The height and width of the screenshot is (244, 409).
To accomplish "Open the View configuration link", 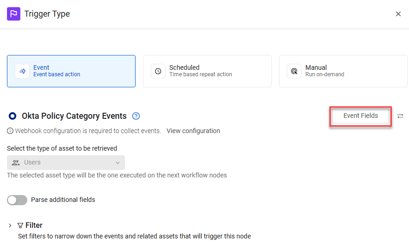I will [x=193, y=131].
